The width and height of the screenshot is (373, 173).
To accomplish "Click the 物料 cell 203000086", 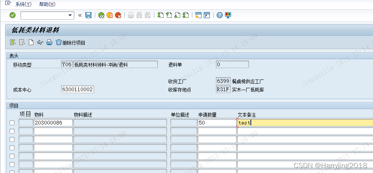I will coord(53,123).
